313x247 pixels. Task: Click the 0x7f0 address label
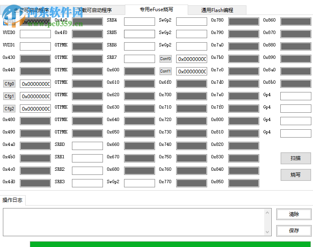click(x=217, y=107)
